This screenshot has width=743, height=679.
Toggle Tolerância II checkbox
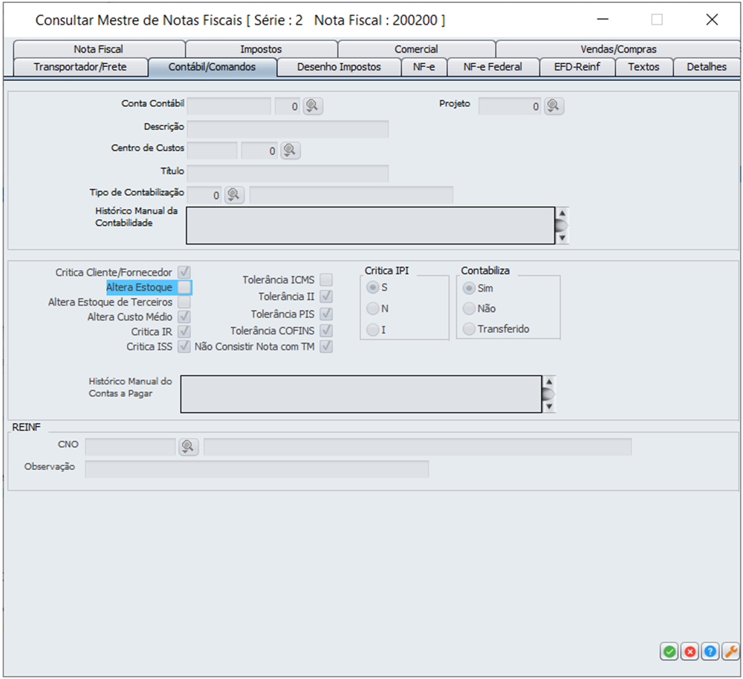[326, 297]
